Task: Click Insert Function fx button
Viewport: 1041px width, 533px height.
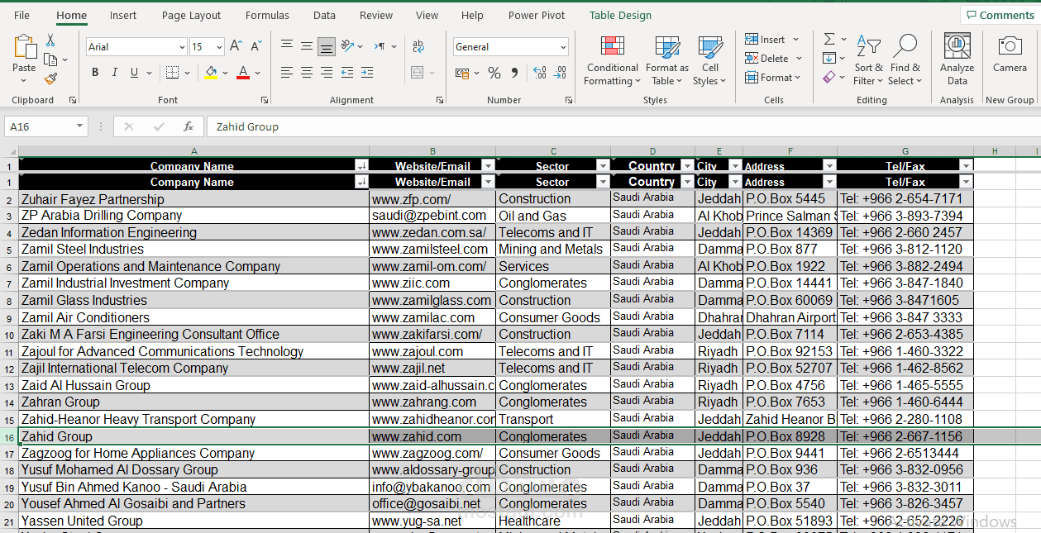Action: click(189, 126)
